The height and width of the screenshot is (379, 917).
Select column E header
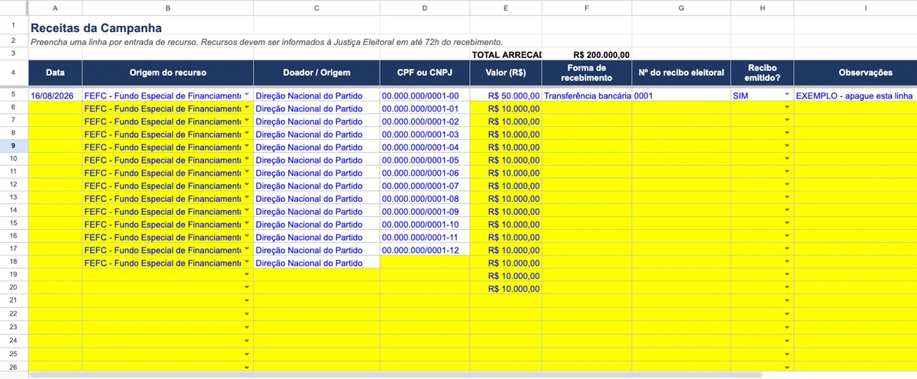pyautogui.click(x=506, y=8)
